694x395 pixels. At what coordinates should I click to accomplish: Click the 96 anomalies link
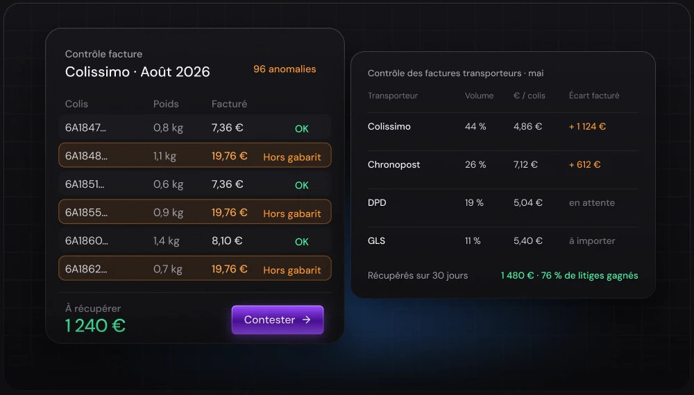pyautogui.click(x=285, y=69)
